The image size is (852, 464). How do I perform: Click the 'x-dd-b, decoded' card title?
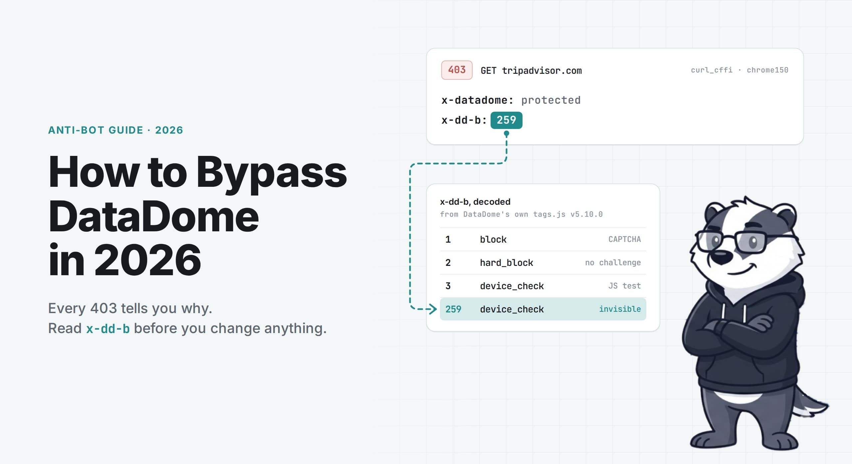coord(475,202)
